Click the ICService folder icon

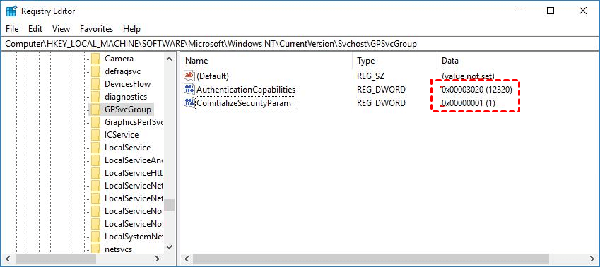tap(95, 135)
